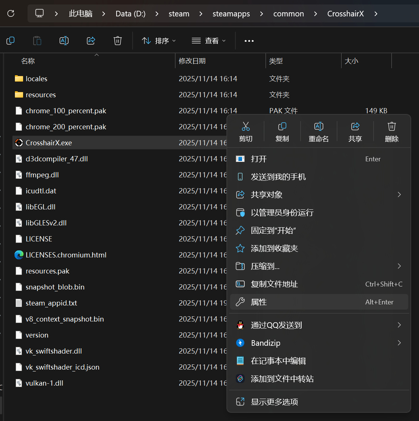419x421 pixels.
Task: Click 显示更多选项 at menu bottom
Action: point(319,402)
